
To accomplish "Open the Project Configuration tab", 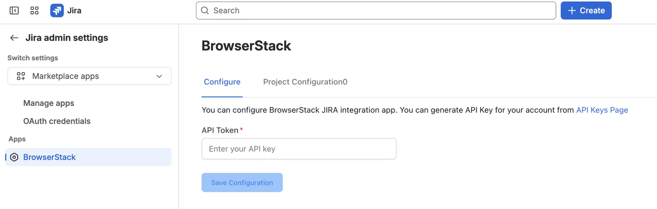I will coord(305,82).
